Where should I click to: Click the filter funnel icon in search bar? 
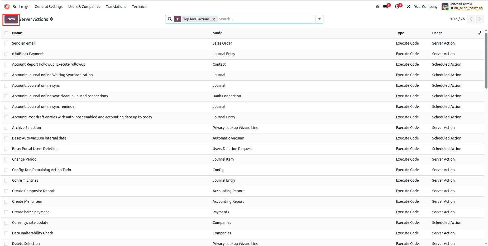178,19
